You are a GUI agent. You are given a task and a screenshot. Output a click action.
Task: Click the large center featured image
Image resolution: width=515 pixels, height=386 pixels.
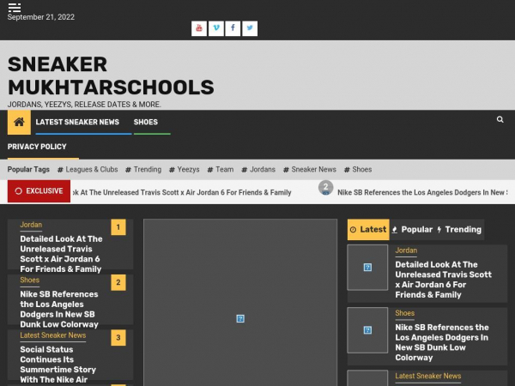(x=240, y=302)
